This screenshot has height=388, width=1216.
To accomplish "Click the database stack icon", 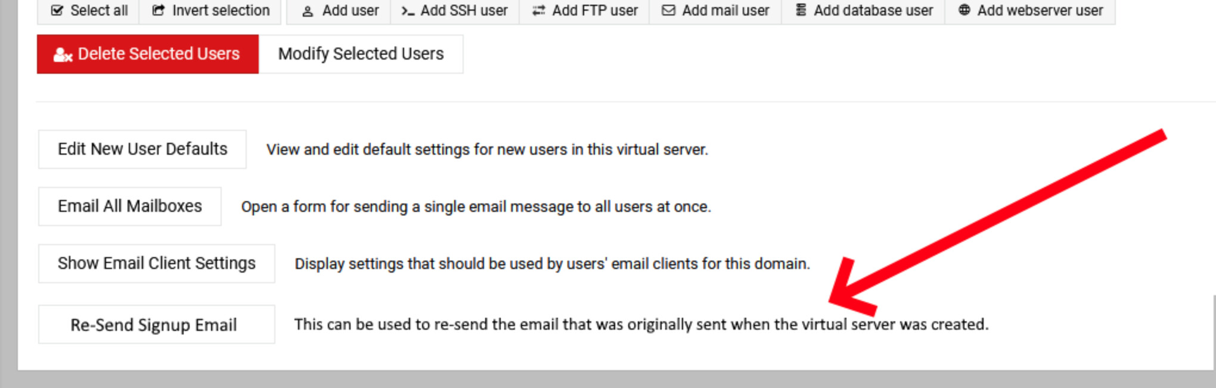I will (x=801, y=10).
